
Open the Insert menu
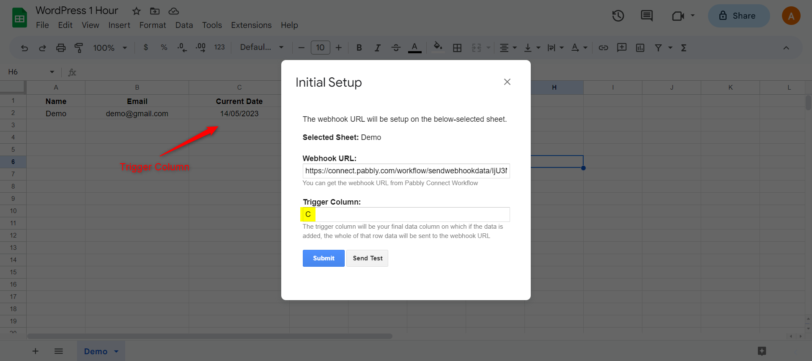119,25
